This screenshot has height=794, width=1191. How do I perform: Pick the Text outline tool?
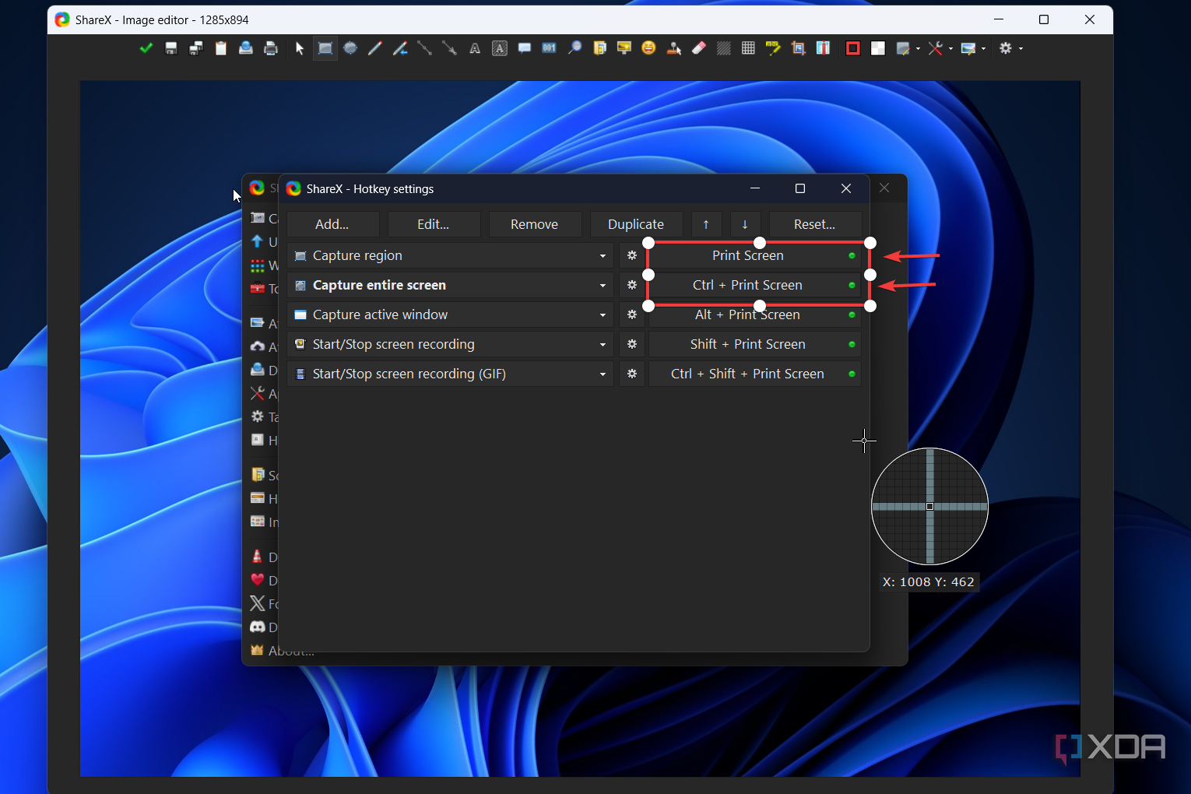tap(475, 48)
